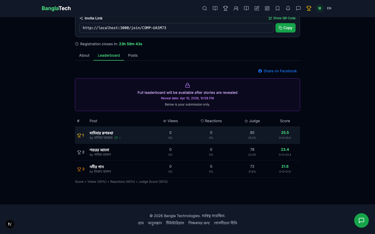Select the trophy competitions icon in the navbar
Viewport: 375px width, 234px height.
point(226,8)
